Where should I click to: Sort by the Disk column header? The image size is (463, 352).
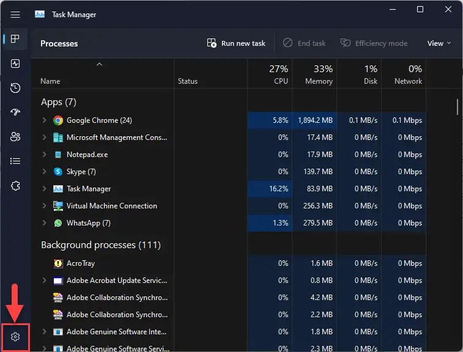[x=359, y=75]
